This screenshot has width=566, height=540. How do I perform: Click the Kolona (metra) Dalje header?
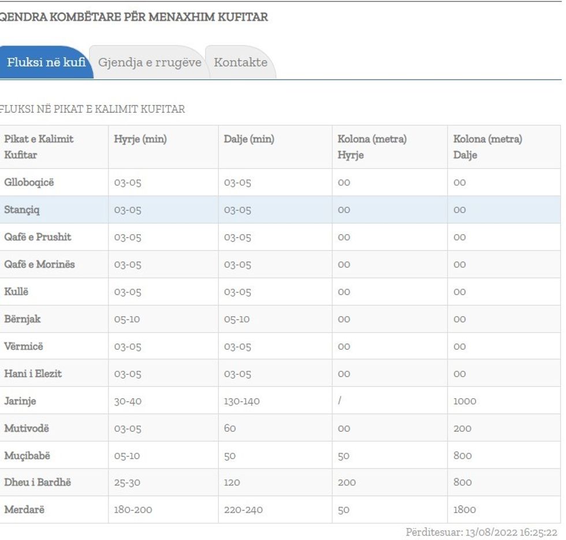tap(487, 147)
